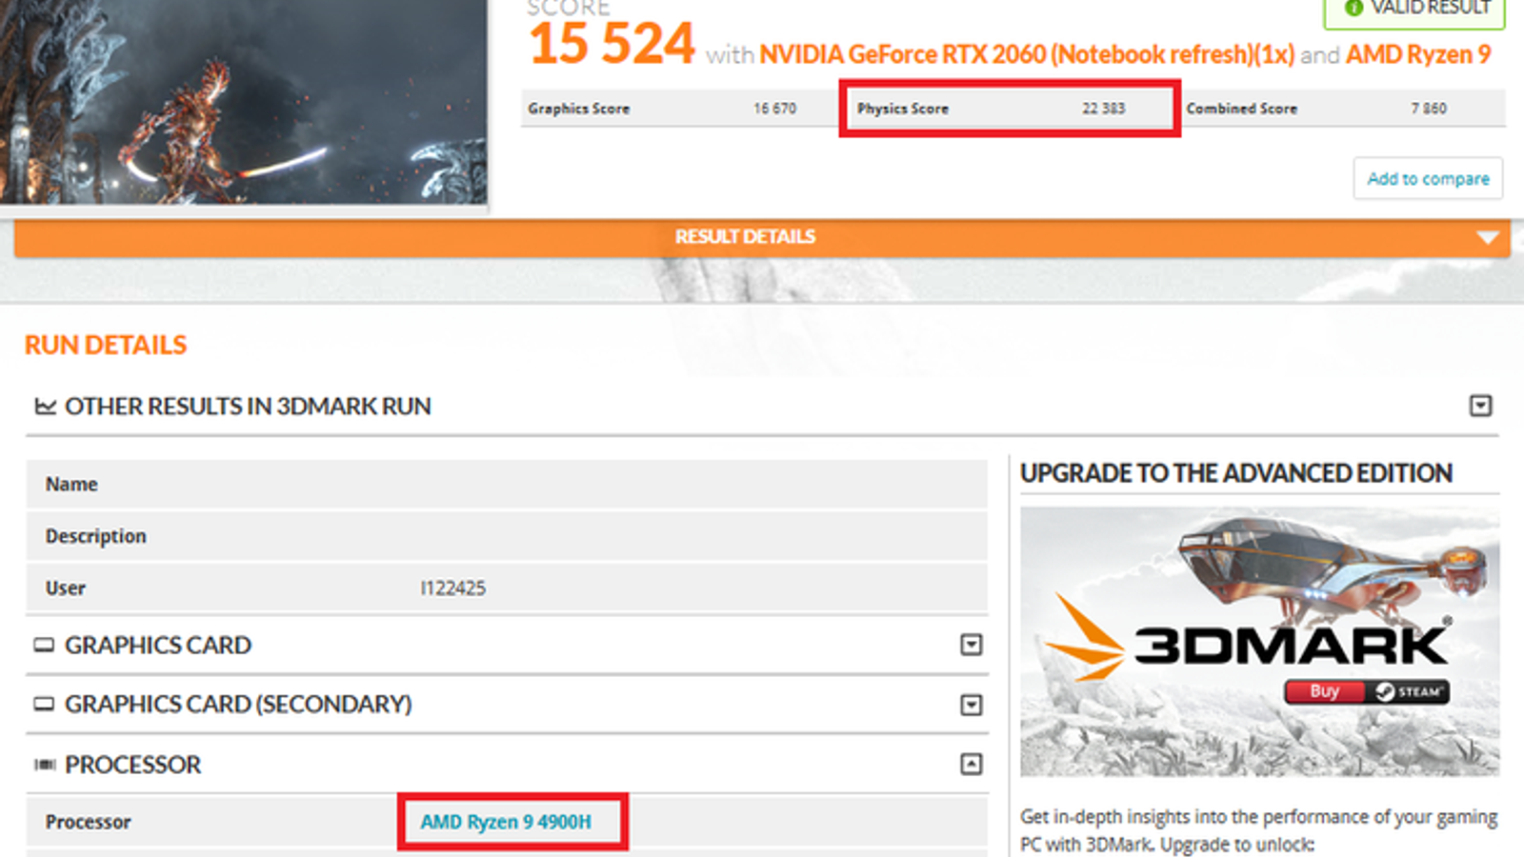This screenshot has height=857, width=1524.
Task: Click the Name row label
Action: [x=71, y=484]
